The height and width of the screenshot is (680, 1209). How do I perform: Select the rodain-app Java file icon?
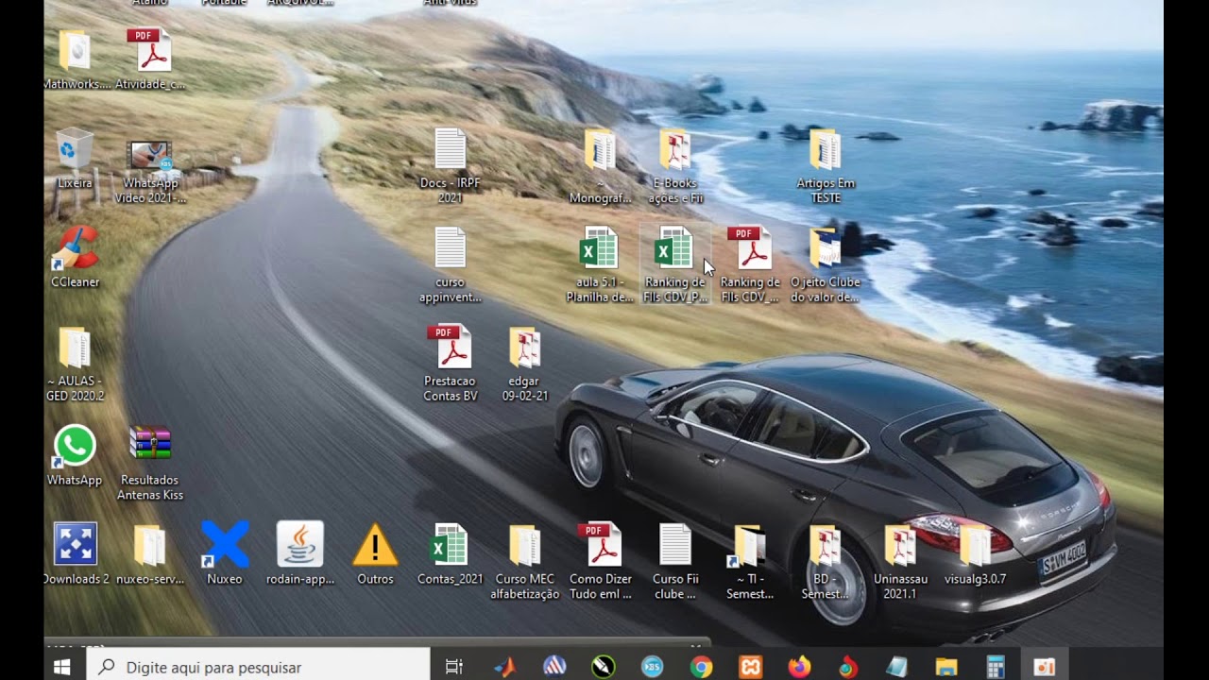coord(300,545)
